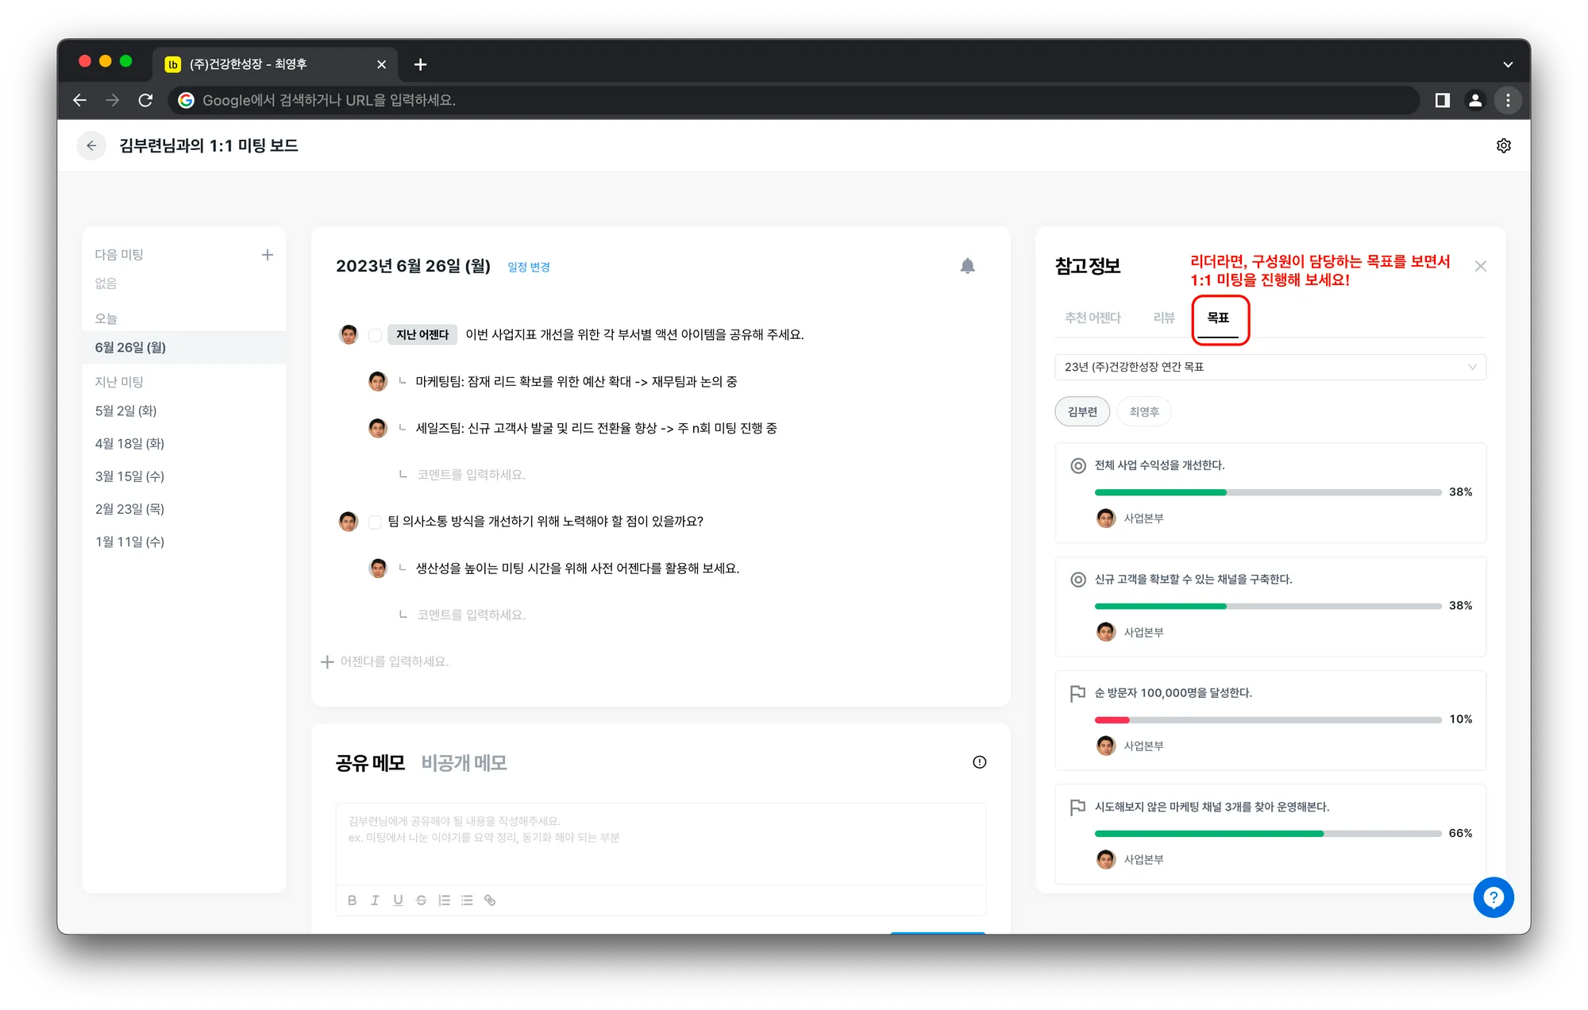Close the 참고정보 panel
Viewport: 1588px width, 1010px height.
(x=1480, y=266)
